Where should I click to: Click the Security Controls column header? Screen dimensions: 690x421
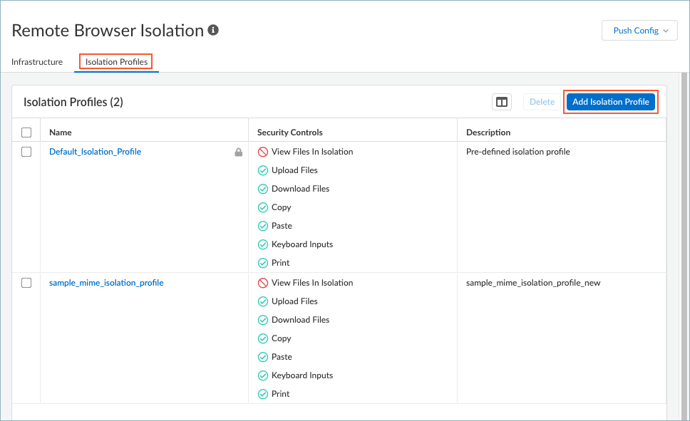coord(290,132)
